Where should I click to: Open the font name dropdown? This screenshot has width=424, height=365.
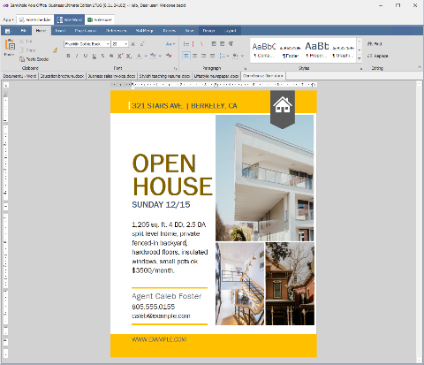point(108,44)
